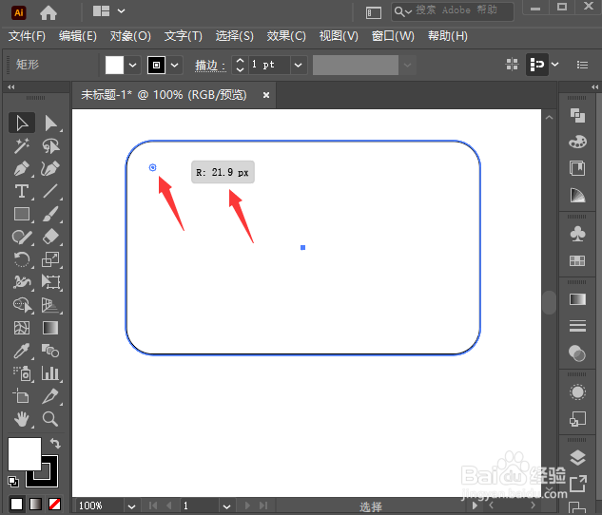Screen dimensions: 602x515
Task: Choose the Lasso tool
Action: (50, 145)
